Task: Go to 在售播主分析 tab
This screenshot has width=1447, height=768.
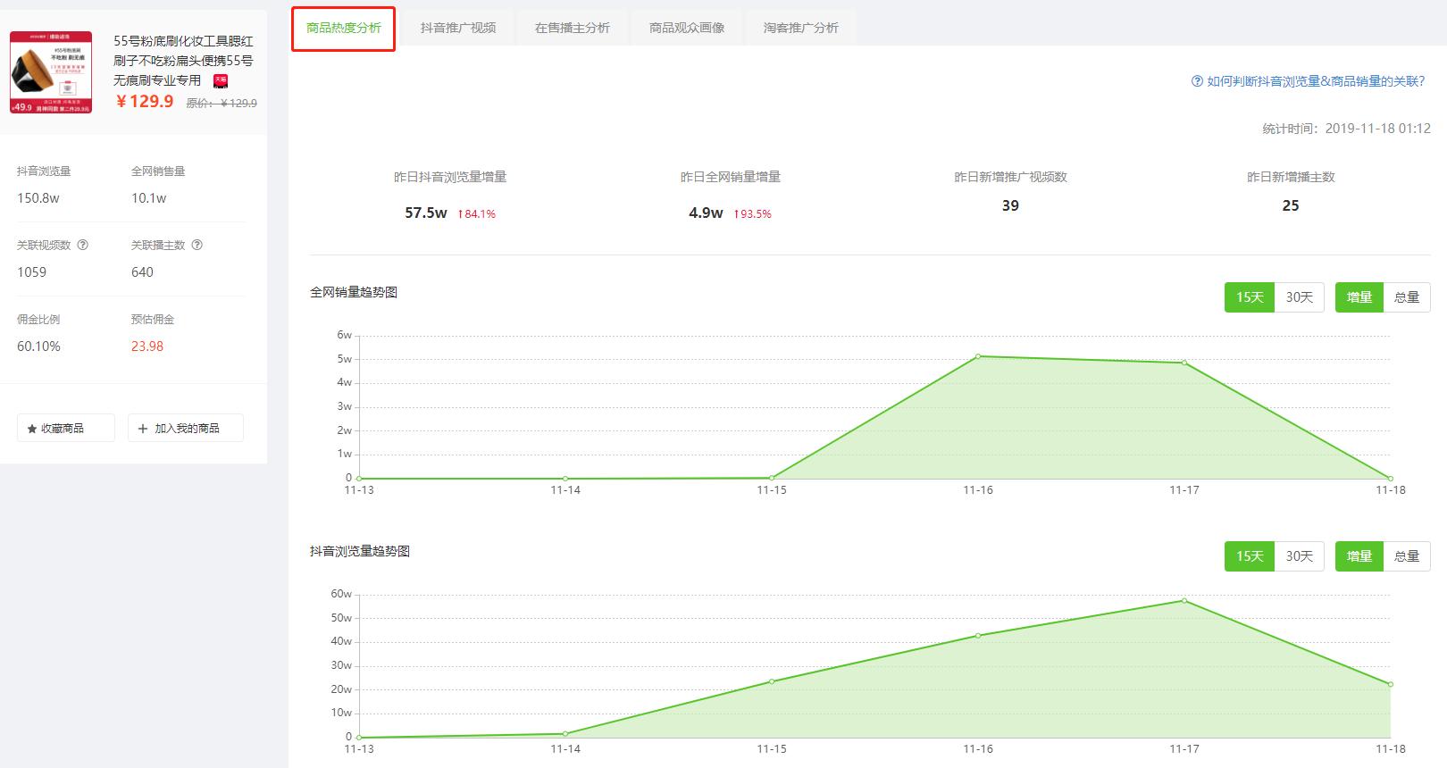Action: [573, 28]
